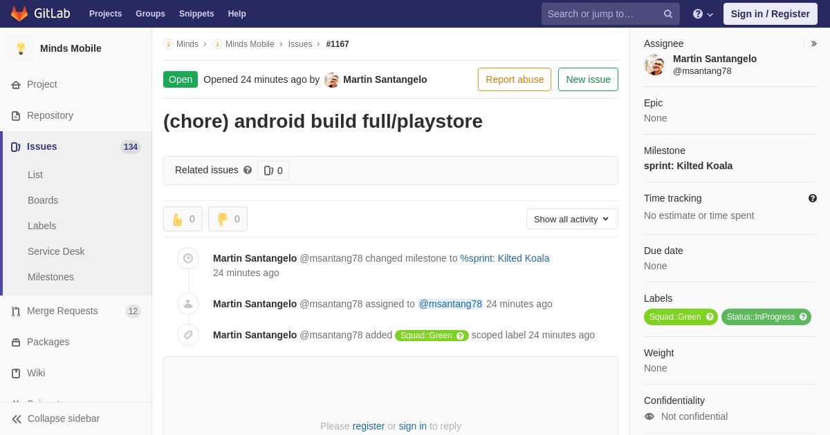Click the search magnifier icon
Screen dimensions: 830x435
coord(667,14)
